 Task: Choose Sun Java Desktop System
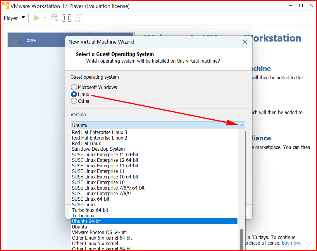[x=154, y=149]
